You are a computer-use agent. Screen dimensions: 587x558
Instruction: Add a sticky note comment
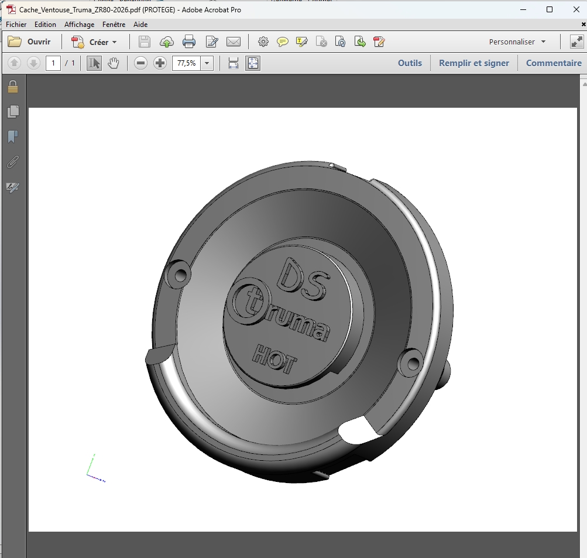(x=283, y=42)
